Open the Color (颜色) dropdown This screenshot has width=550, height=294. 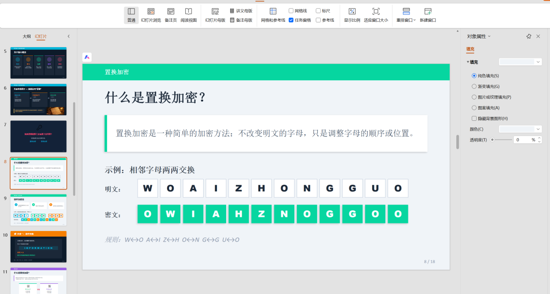point(520,129)
